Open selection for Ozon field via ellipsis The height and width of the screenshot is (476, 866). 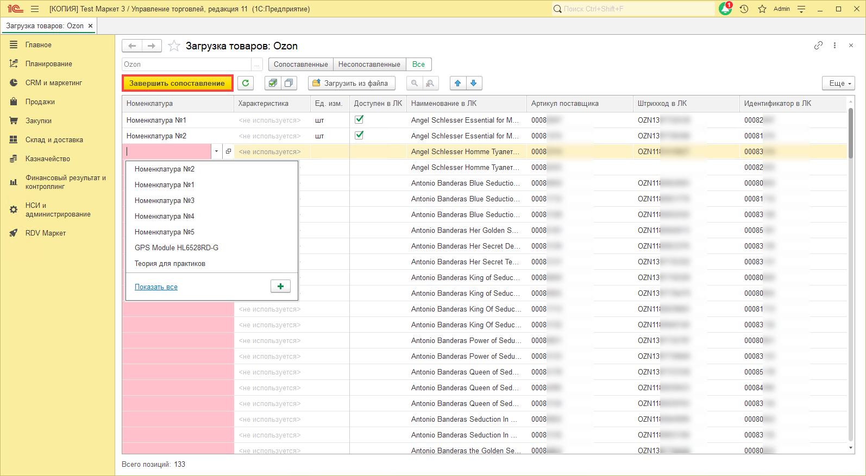click(257, 65)
